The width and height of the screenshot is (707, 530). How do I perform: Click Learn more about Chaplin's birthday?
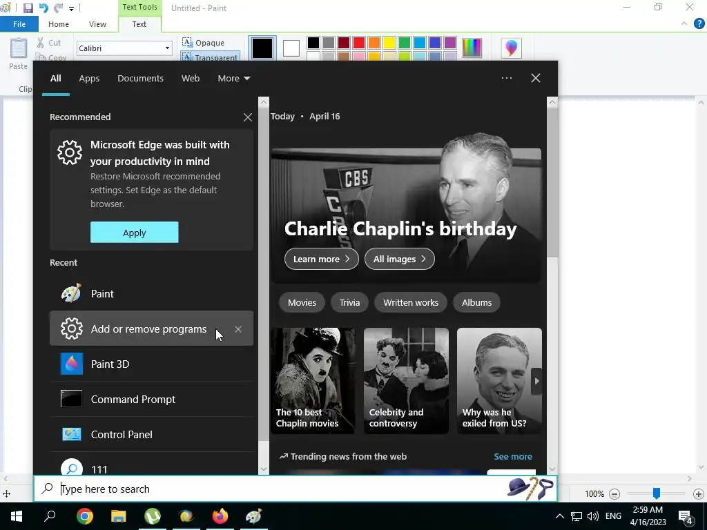pyautogui.click(x=322, y=259)
